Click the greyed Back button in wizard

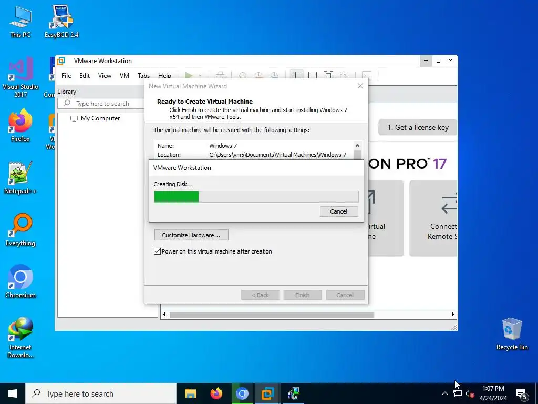(x=261, y=295)
